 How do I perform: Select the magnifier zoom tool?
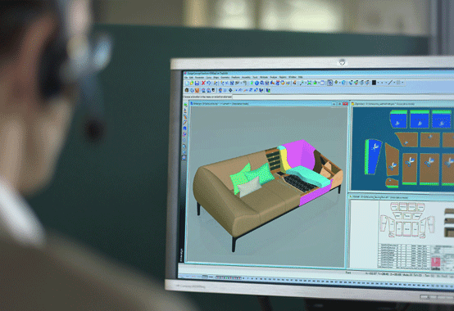[x=302, y=83]
